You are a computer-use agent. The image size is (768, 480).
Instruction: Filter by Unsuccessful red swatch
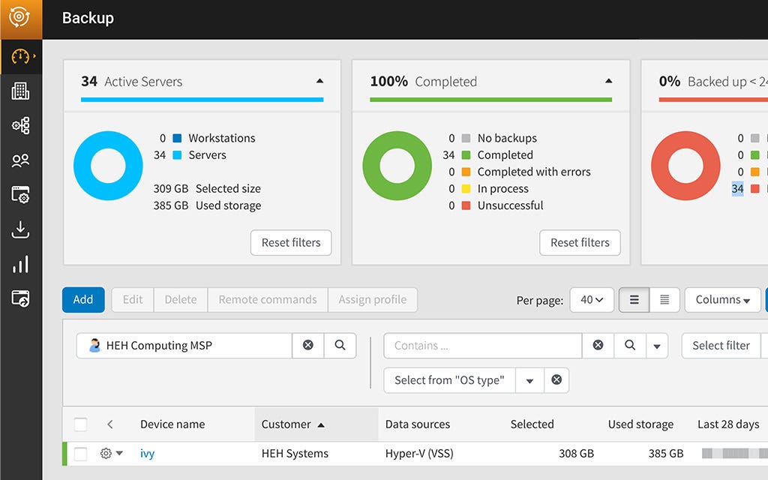pyautogui.click(x=466, y=205)
